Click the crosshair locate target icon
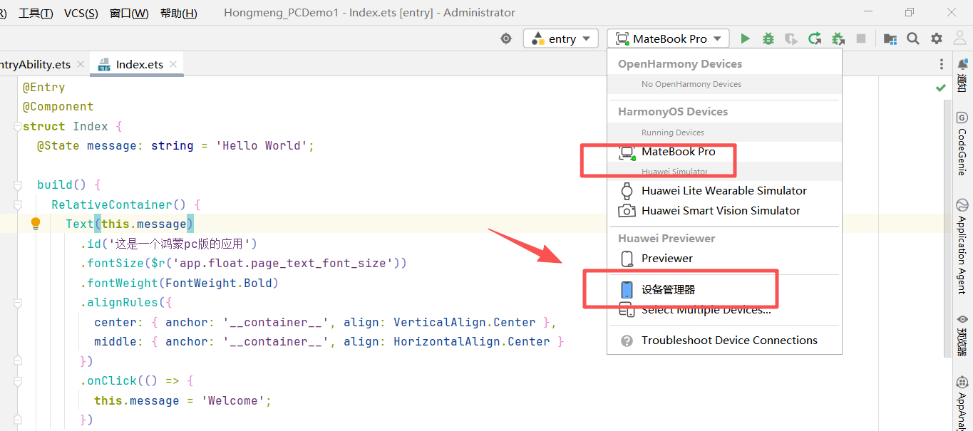 point(506,38)
